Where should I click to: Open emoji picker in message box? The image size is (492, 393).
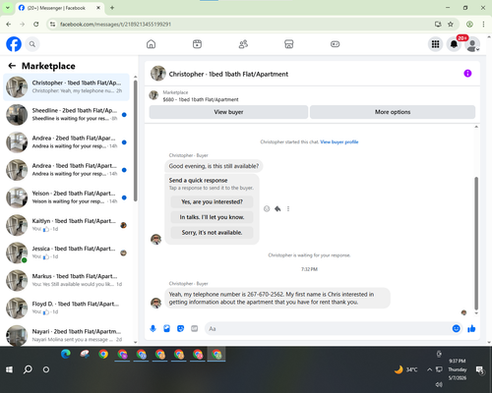pyautogui.click(x=456, y=328)
